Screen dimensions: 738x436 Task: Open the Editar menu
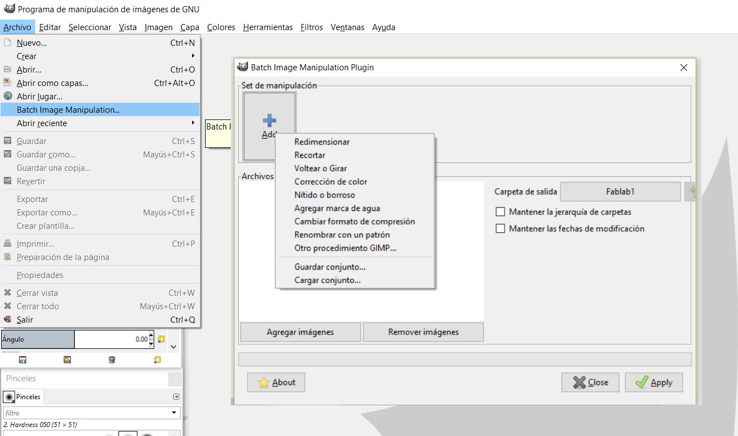[x=50, y=27]
